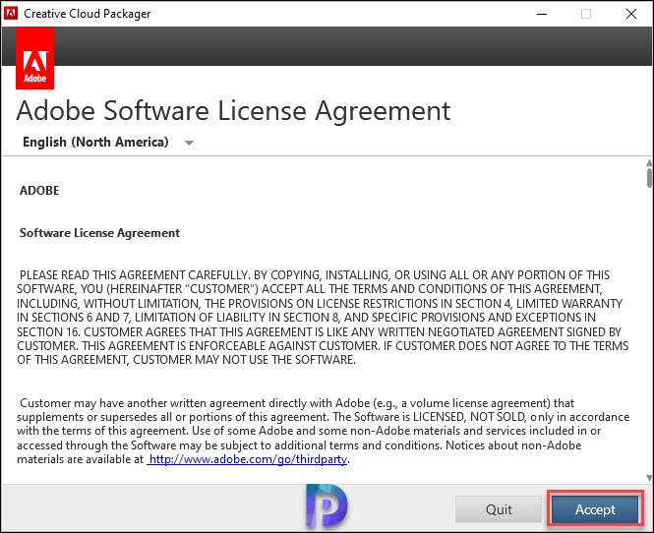The image size is (654, 533).
Task: Click the Quit button
Action: click(499, 509)
